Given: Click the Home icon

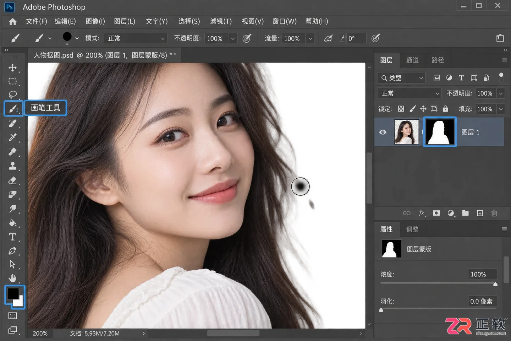Looking at the screenshot, I should pyautogui.click(x=13, y=22).
